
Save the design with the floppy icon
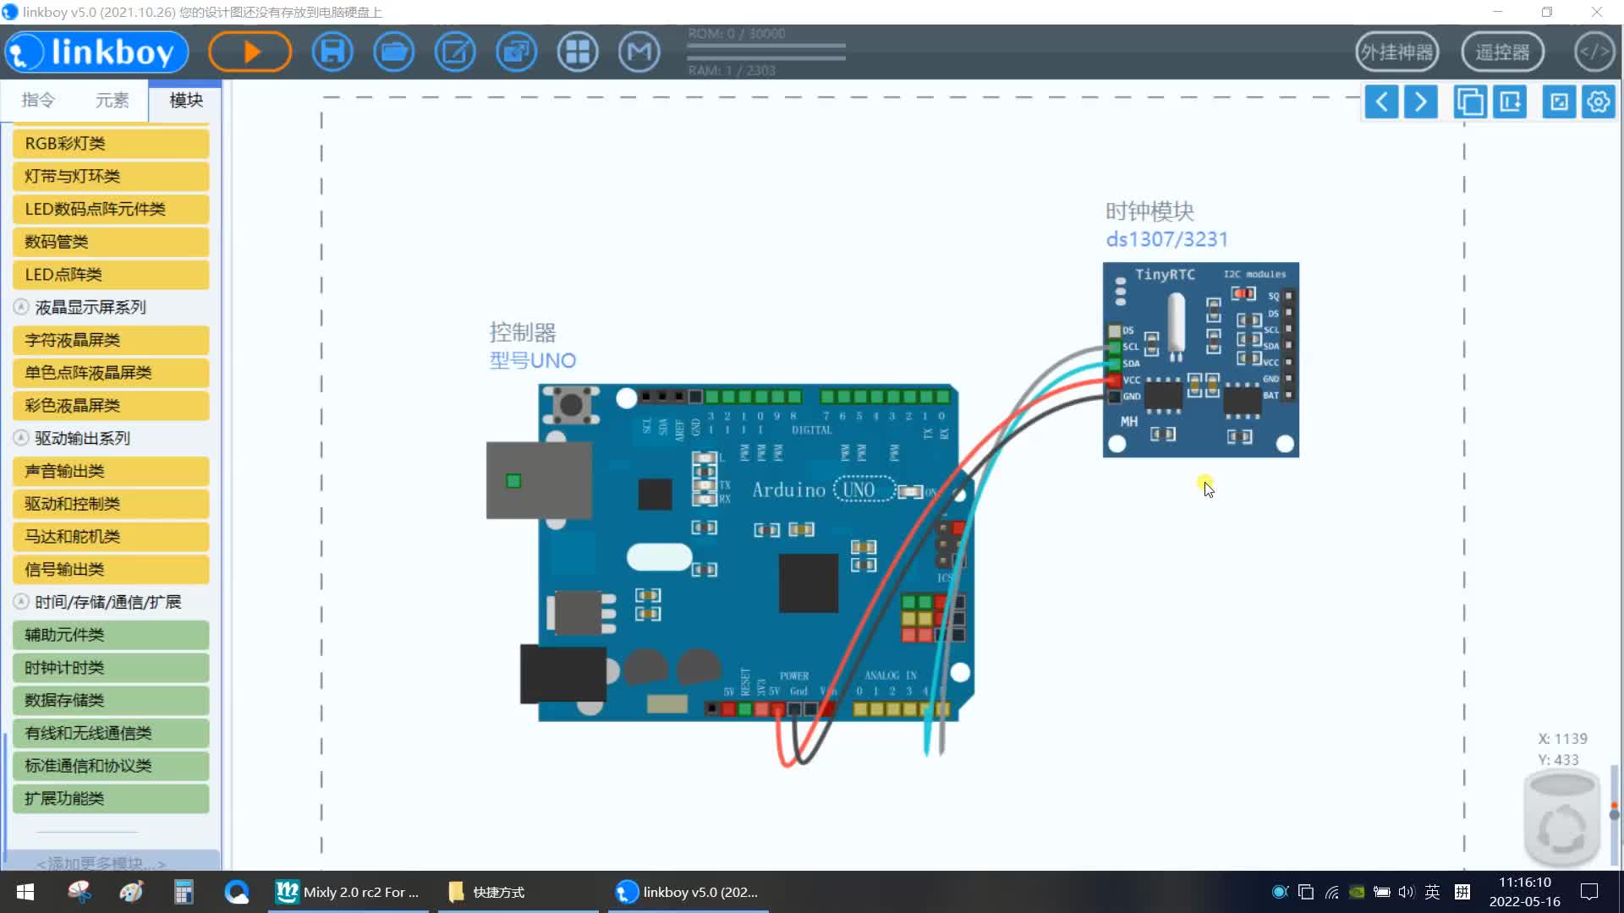332,52
